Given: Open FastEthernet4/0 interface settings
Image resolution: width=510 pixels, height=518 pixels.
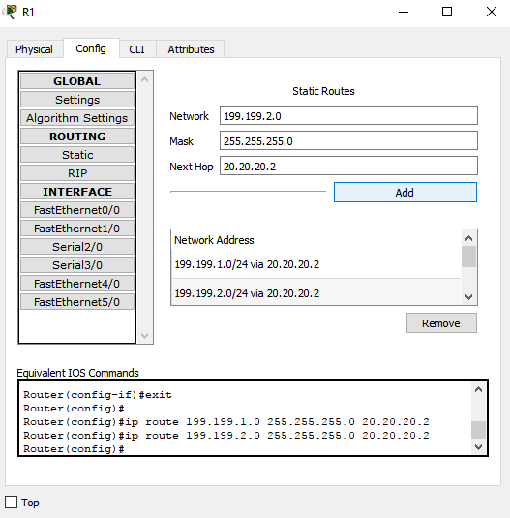Looking at the screenshot, I should tap(77, 284).
